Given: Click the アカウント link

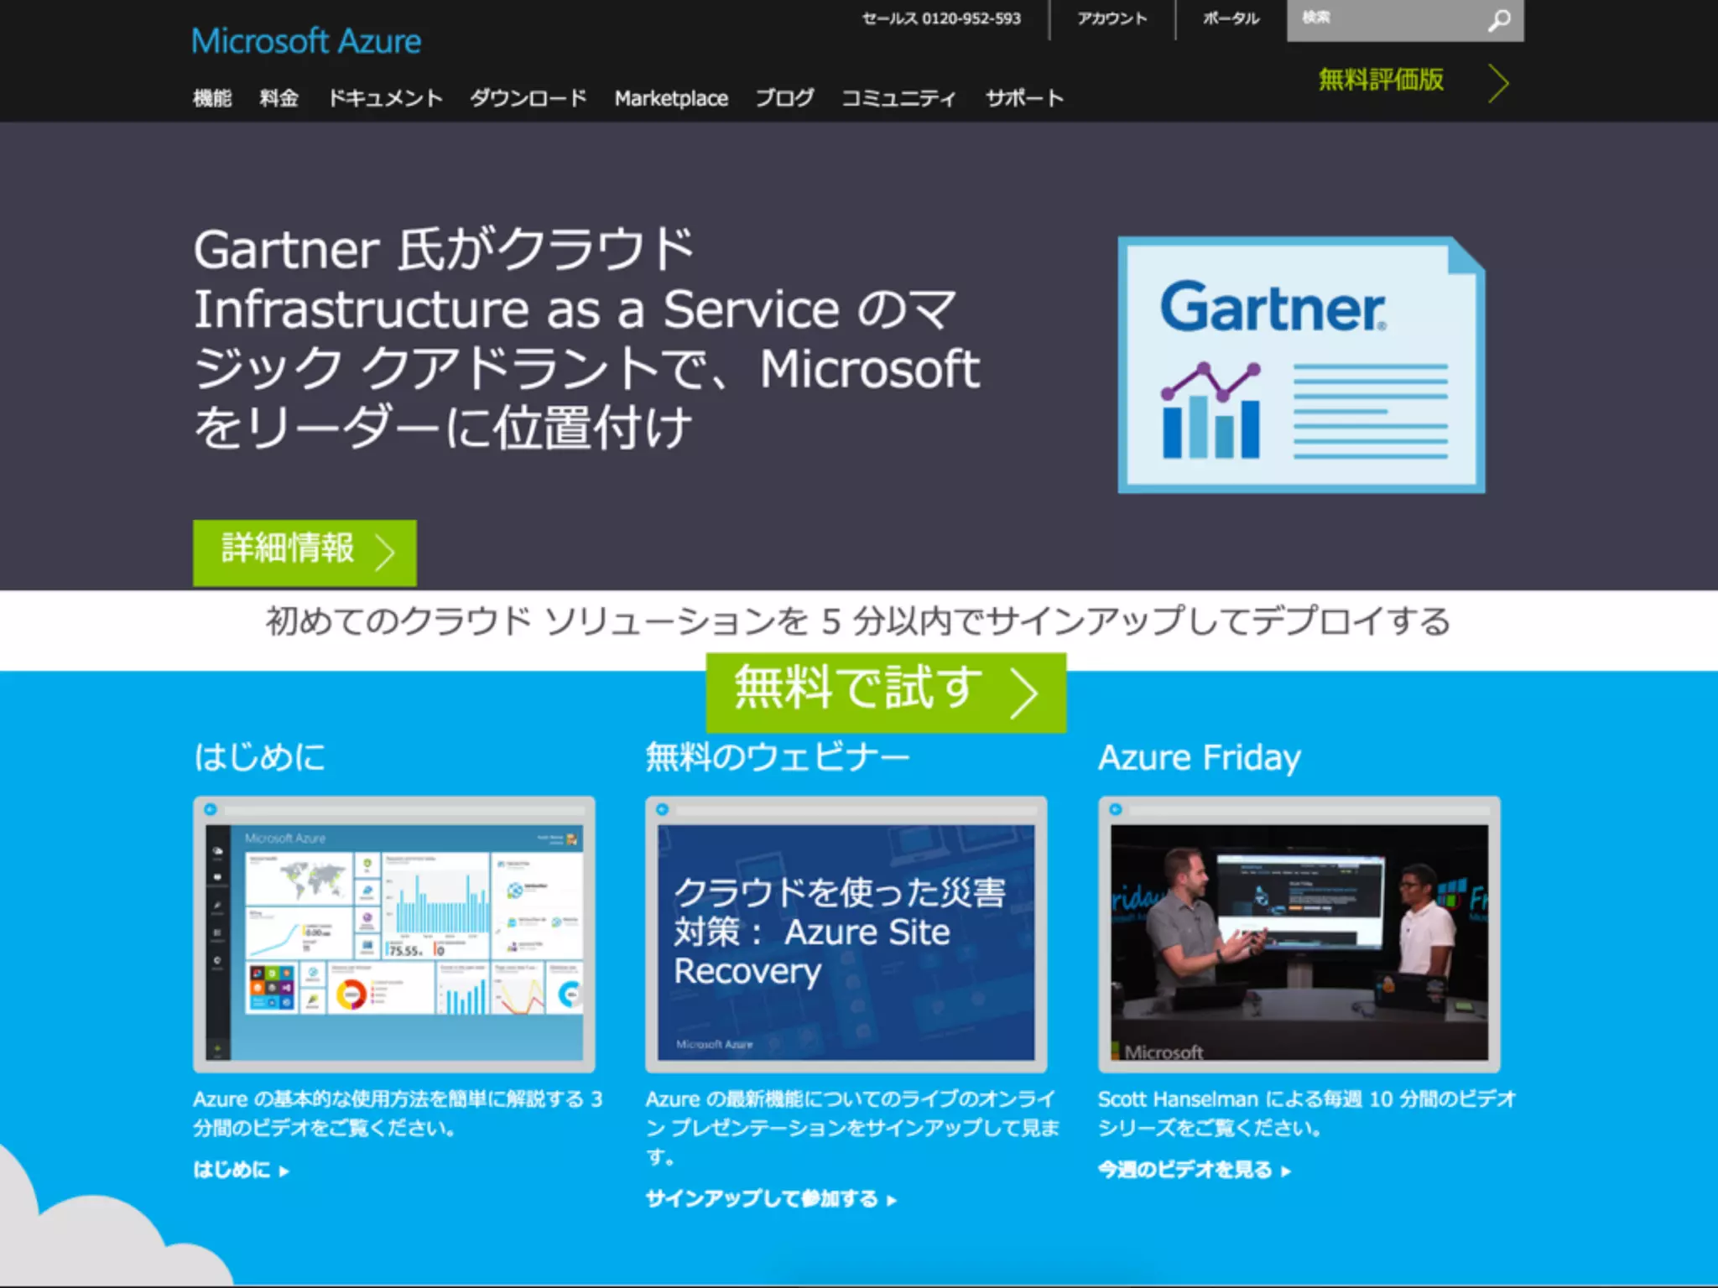Looking at the screenshot, I should tap(1112, 18).
